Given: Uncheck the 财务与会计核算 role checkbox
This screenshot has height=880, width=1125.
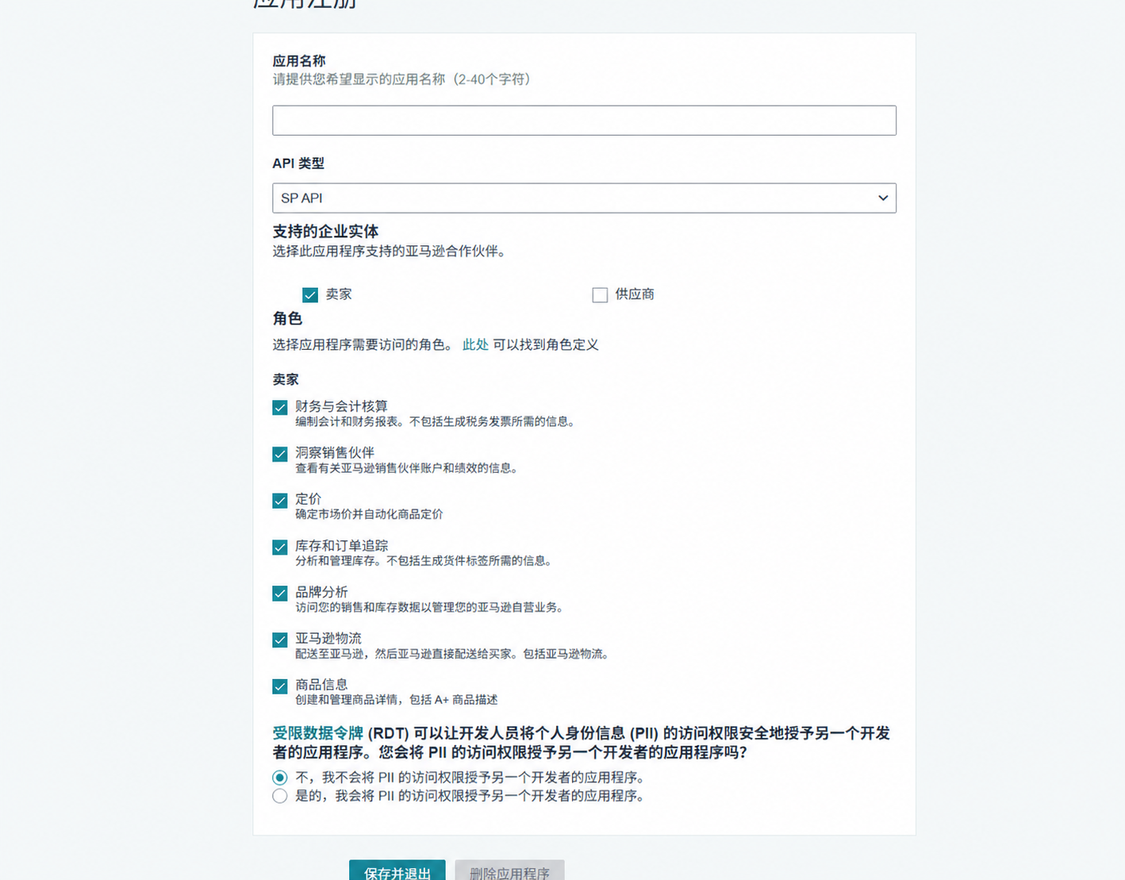Looking at the screenshot, I should [x=280, y=408].
